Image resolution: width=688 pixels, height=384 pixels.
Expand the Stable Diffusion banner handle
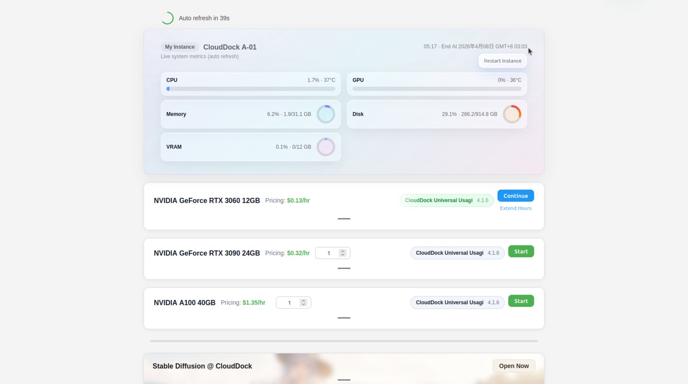pyautogui.click(x=344, y=380)
